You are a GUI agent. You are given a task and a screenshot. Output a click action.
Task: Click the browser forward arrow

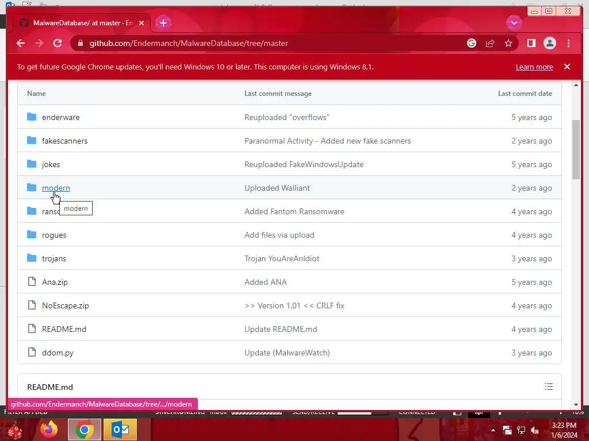(x=39, y=43)
